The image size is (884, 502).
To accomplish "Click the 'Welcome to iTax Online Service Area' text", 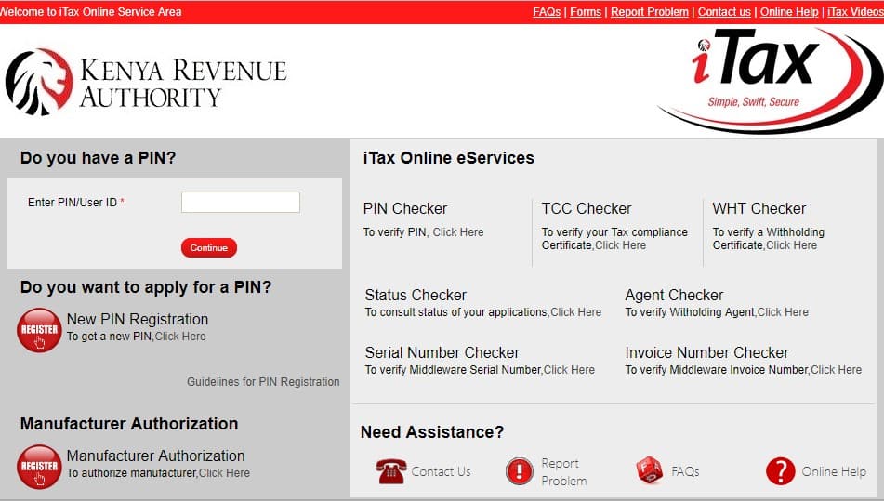I will 90,12.
